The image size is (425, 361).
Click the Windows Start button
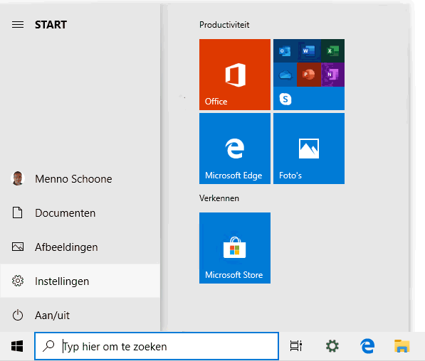pos(17,346)
